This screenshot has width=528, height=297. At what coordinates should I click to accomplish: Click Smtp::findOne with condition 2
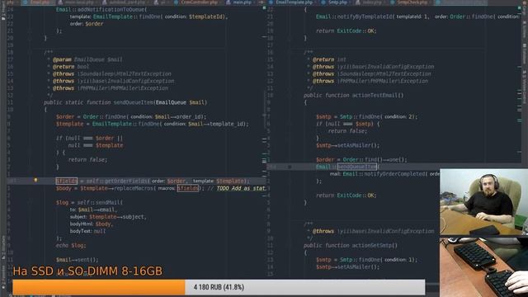pyautogui.click(x=378, y=117)
